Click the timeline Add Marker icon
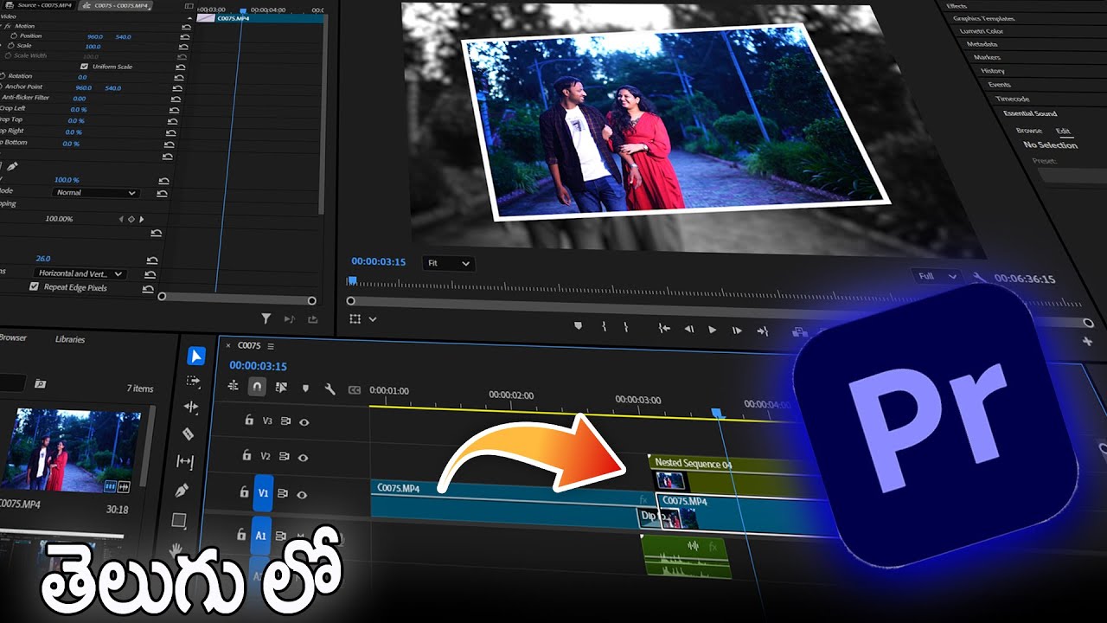This screenshot has height=623, width=1107. [x=305, y=389]
